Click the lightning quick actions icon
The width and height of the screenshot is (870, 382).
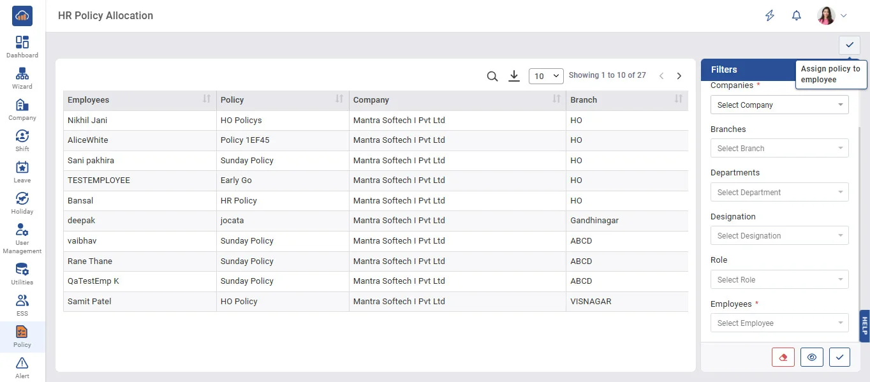coord(770,16)
